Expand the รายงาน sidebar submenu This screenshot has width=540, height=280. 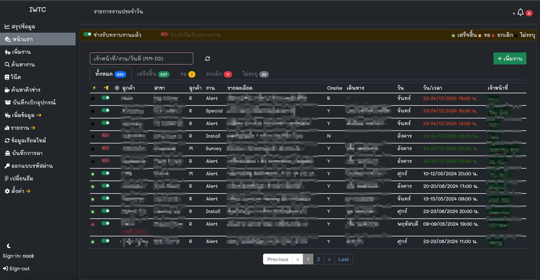[20, 128]
